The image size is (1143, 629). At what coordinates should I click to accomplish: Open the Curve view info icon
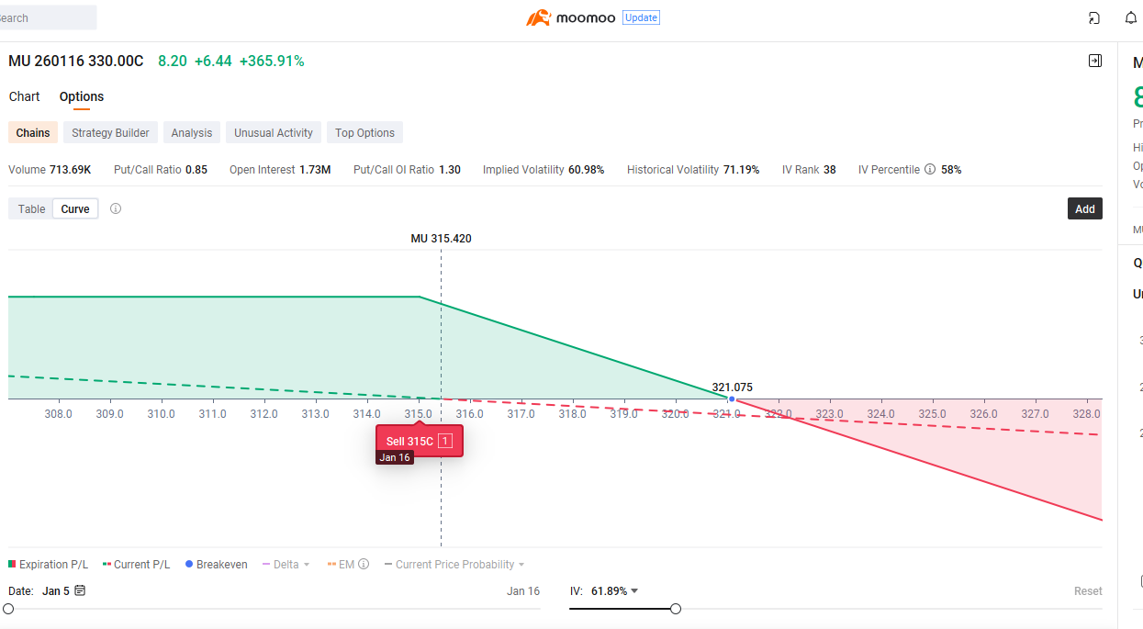point(116,208)
